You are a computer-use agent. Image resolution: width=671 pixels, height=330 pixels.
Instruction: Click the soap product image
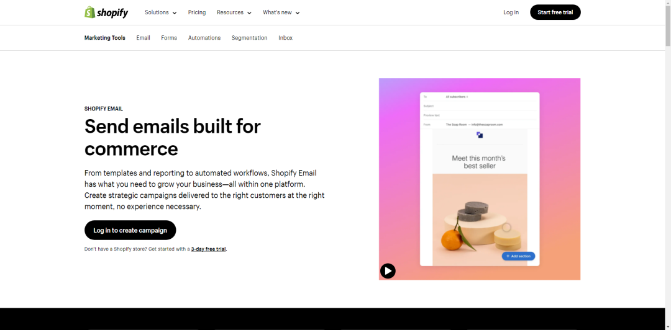(480, 220)
